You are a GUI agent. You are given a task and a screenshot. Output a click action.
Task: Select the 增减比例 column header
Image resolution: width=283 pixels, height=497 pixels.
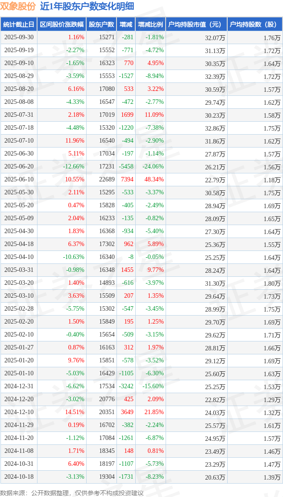pyautogui.click(x=150, y=25)
